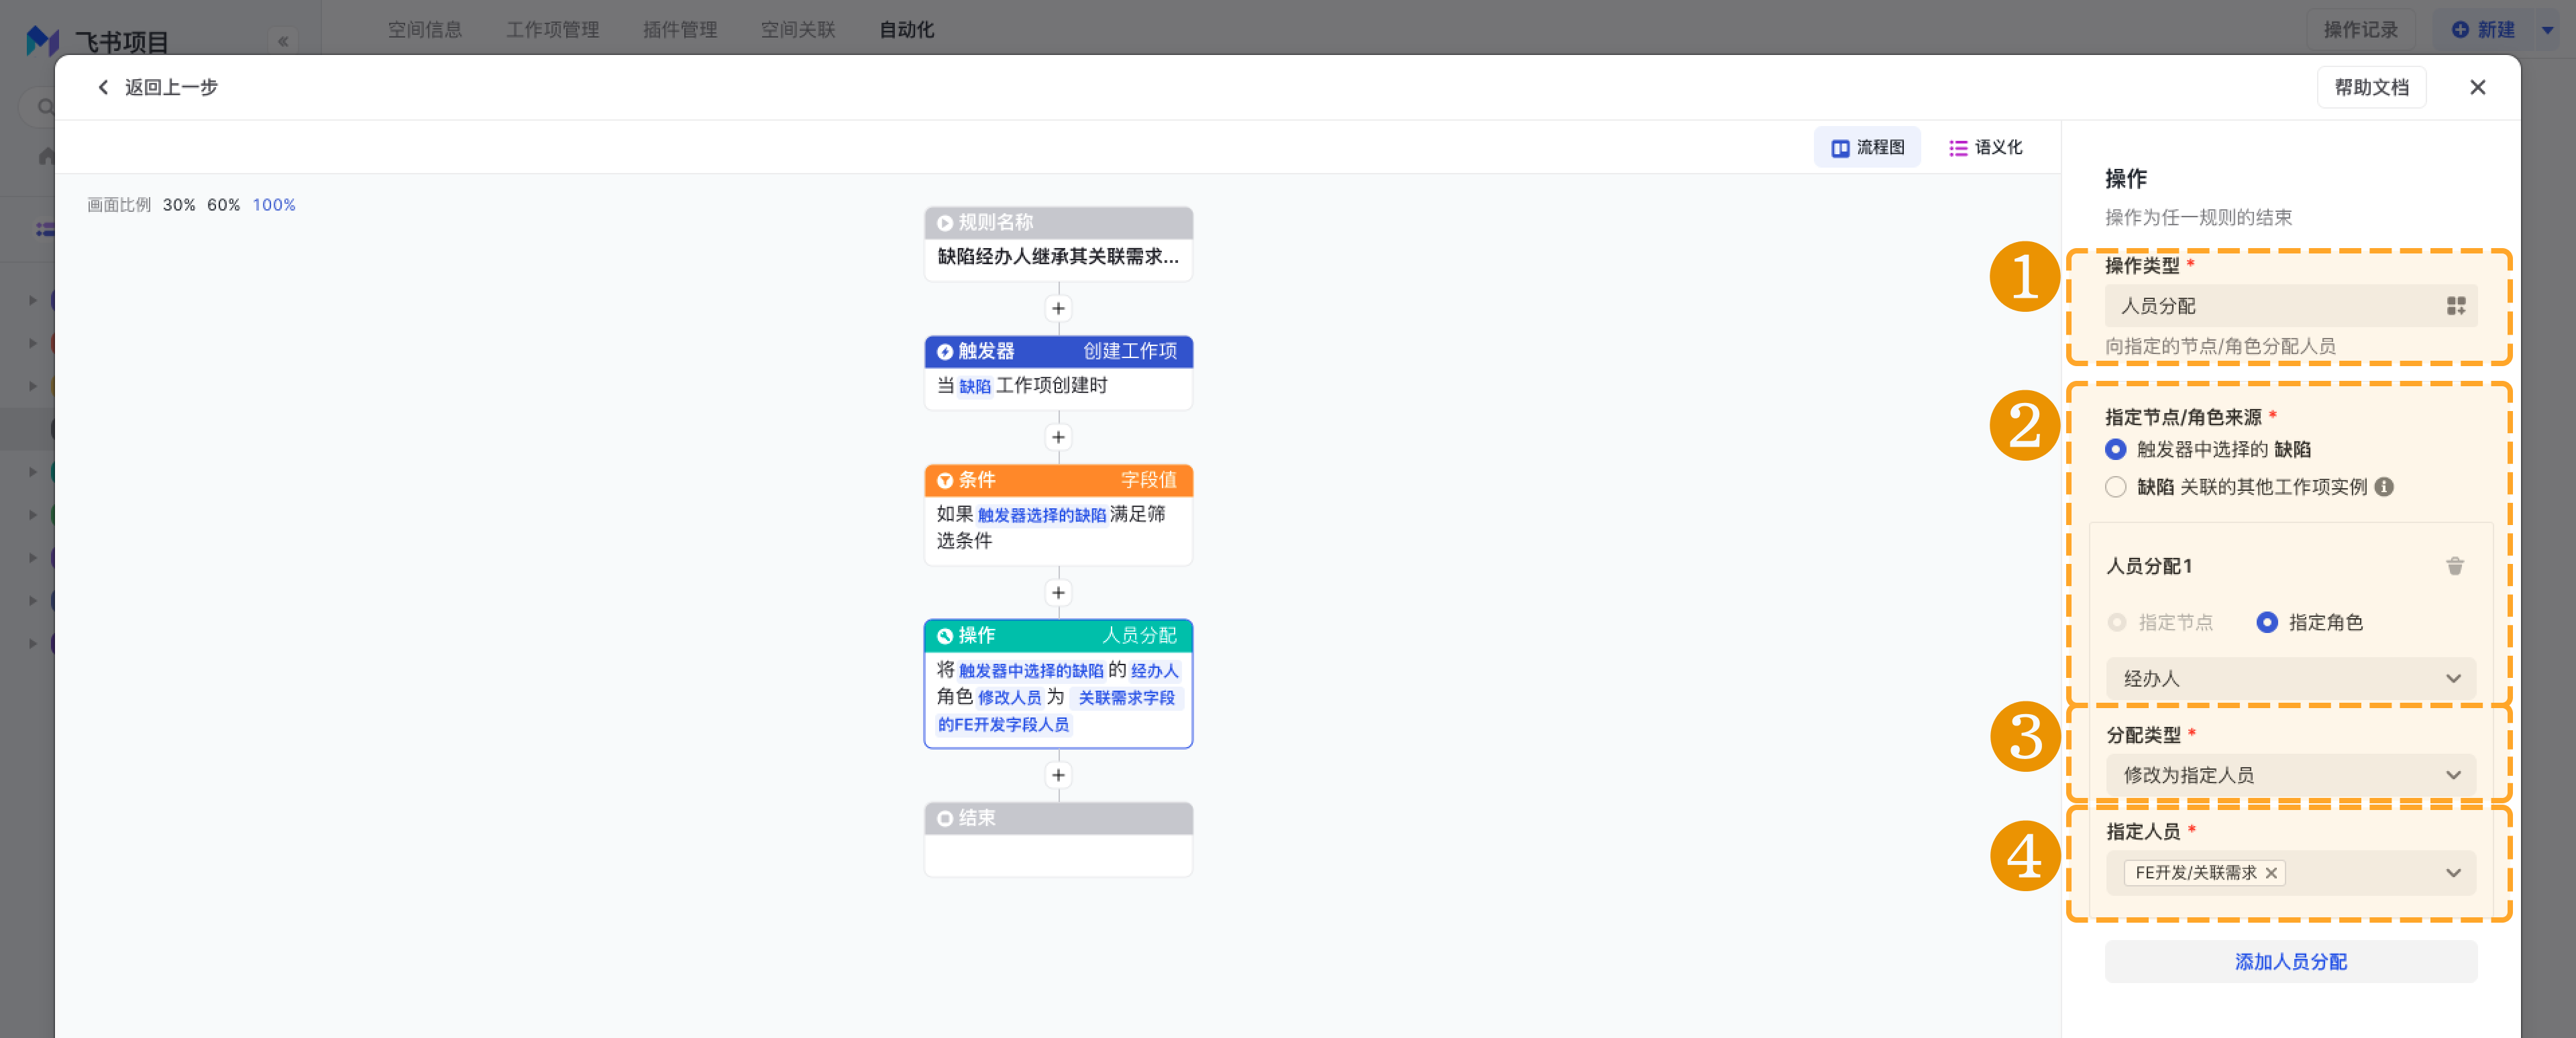Open the 帮助文档 help document
Viewport: 2576px width, 1038px height.
(x=2371, y=87)
